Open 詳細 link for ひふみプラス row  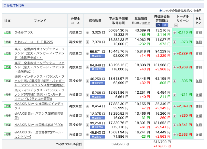pyautogui.click(x=198, y=32)
